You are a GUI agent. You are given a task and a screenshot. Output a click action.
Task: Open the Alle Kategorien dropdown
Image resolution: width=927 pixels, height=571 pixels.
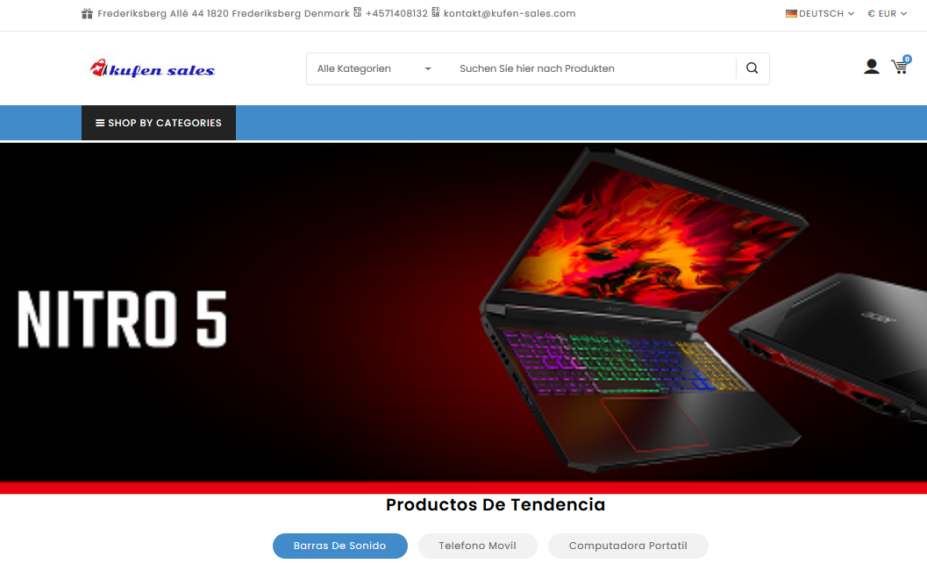click(x=374, y=68)
